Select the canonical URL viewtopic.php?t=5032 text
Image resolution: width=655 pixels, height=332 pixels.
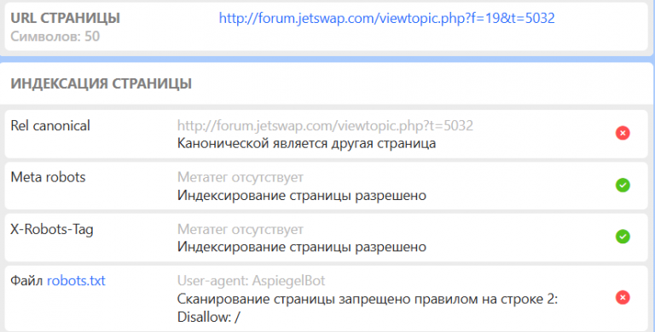[325, 125]
